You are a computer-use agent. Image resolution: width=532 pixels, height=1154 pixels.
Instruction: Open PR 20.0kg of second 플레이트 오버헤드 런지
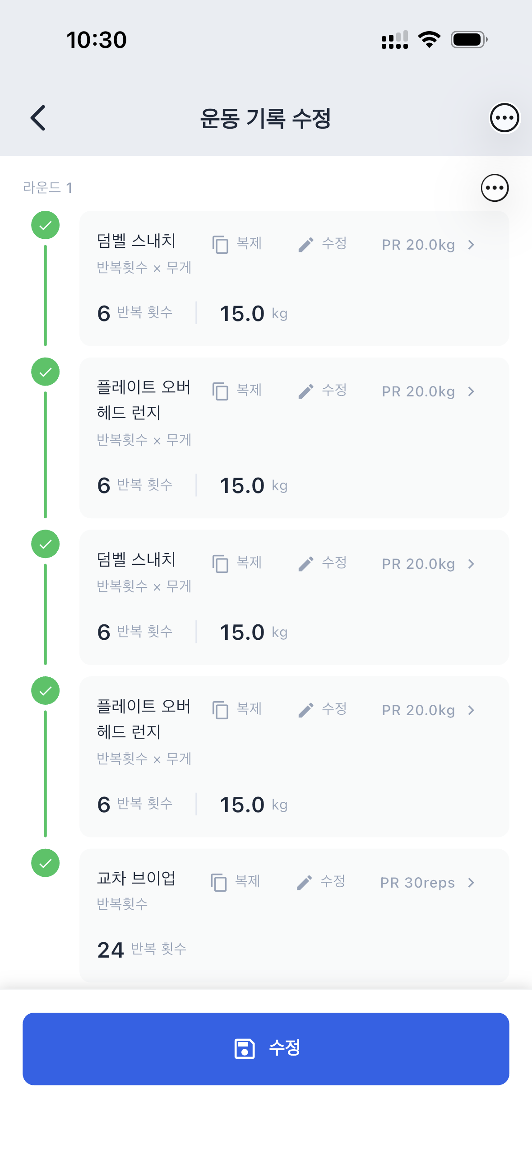click(x=428, y=710)
